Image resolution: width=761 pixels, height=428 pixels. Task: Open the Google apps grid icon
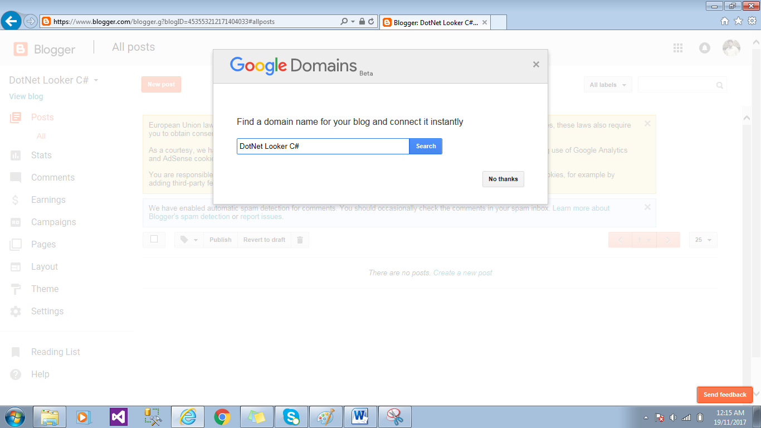tap(678, 48)
